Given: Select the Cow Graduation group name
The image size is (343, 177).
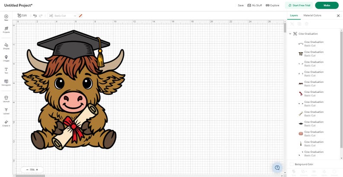Looking at the screenshot, I should pyautogui.click(x=308, y=34).
